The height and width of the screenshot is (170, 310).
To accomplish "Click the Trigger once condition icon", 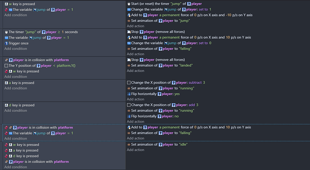I will pos(6,43).
